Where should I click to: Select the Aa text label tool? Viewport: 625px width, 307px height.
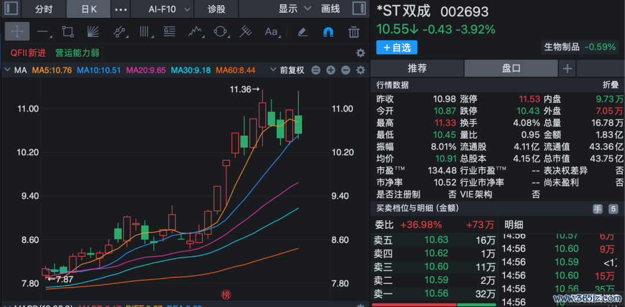[x=271, y=32]
